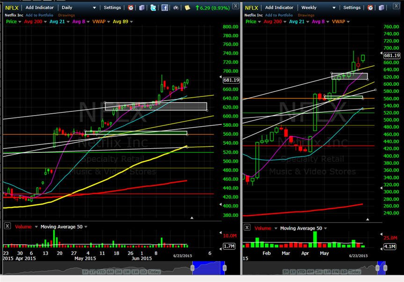Click the left arrow beside 25.0M volume
404x282 pixels.
pyautogui.click(x=382, y=234)
